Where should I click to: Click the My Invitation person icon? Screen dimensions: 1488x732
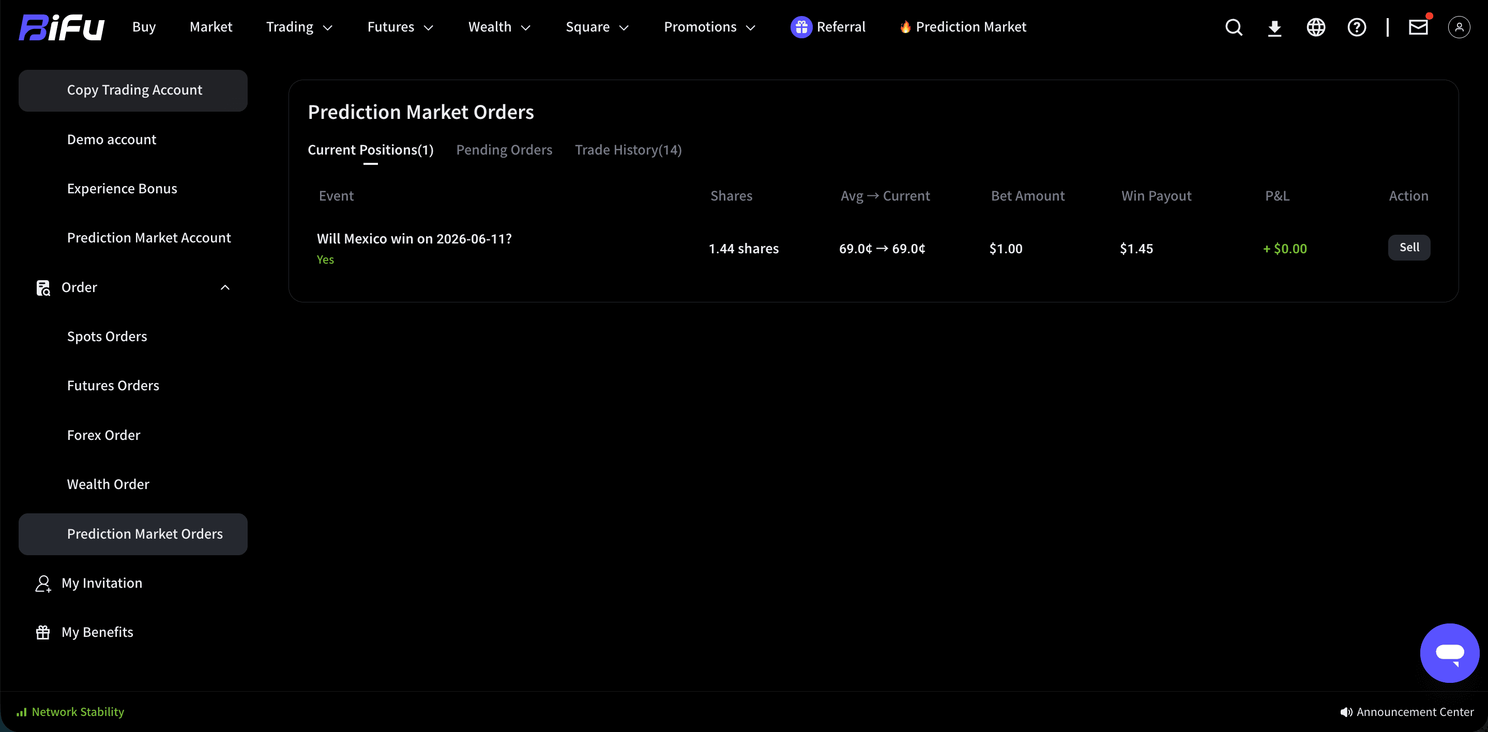(x=43, y=584)
